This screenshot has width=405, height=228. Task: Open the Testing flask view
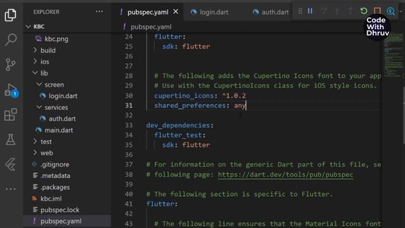point(11,139)
